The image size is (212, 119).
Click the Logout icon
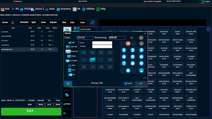203,2
